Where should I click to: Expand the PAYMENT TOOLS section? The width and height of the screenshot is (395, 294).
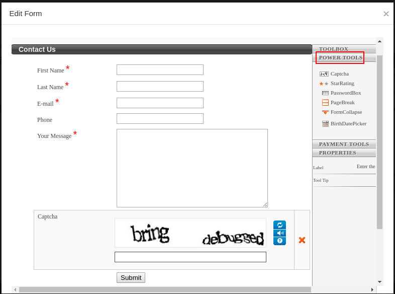344,144
